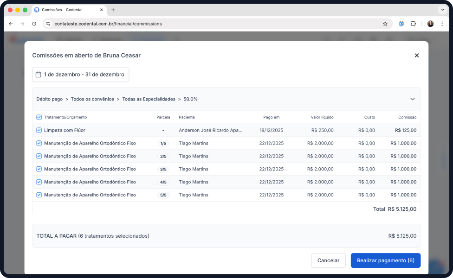Click the calendar icon in date range

[39, 75]
